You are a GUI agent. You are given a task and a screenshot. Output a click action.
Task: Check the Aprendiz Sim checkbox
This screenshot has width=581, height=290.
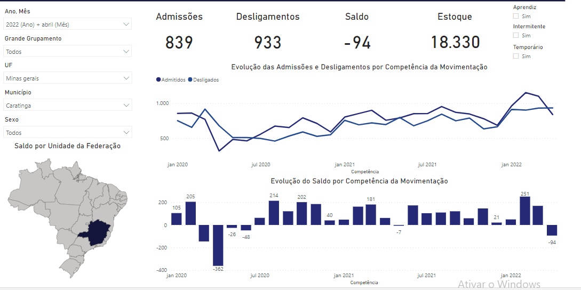coord(515,16)
